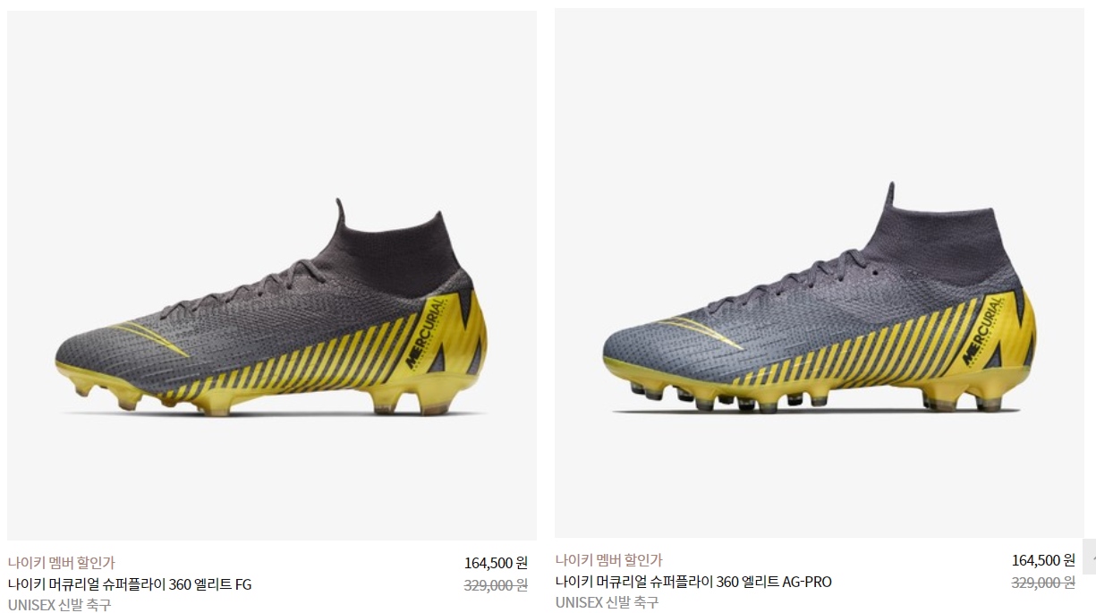Click the 164,500 원 price of AG-PRO shoe

point(1043,560)
